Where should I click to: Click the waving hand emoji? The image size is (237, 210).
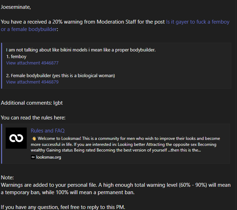coord(34,138)
